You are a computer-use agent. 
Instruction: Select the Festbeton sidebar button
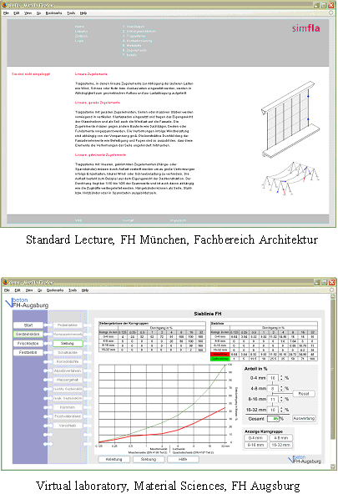28,352
